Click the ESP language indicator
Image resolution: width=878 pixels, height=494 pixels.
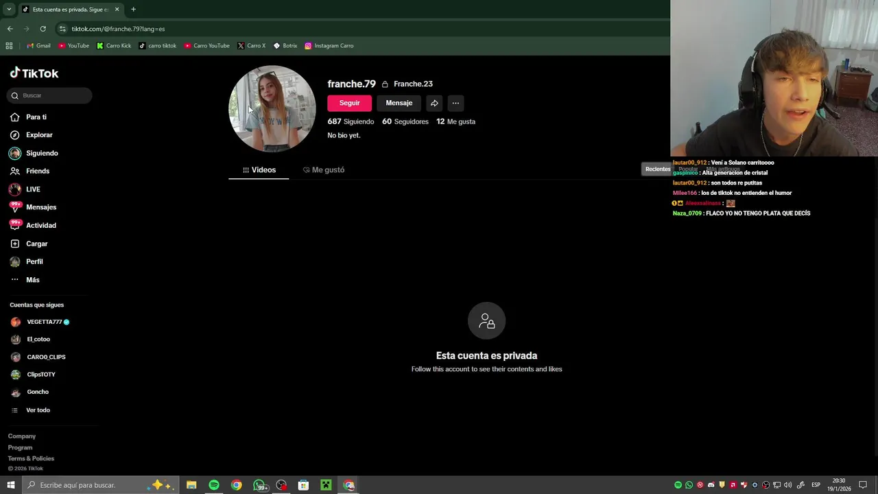[x=816, y=485]
